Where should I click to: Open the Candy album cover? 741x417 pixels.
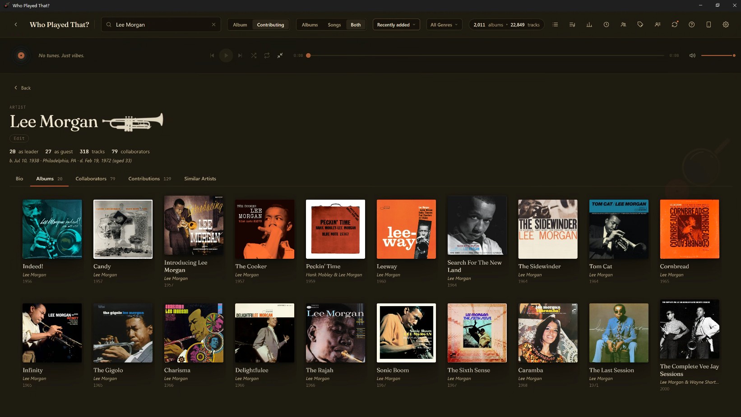pyautogui.click(x=123, y=229)
